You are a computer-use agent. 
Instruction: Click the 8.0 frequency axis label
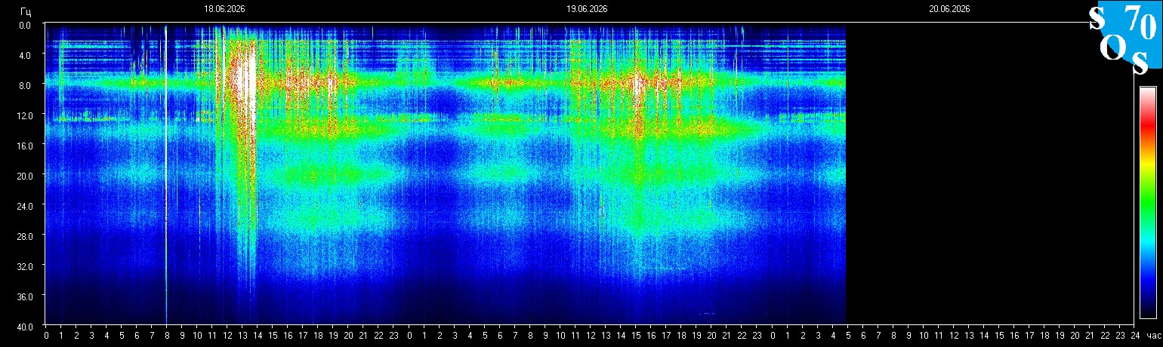coord(26,85)
